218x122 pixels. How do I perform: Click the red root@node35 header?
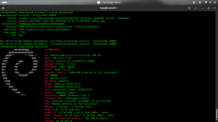52,50
